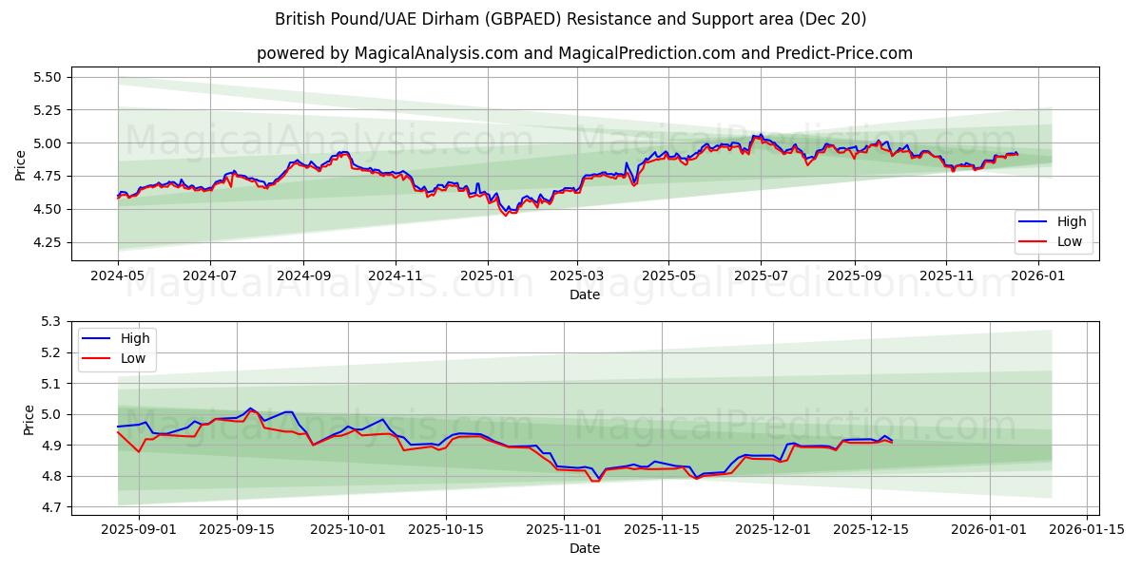Expand the lower chart legend box
Screen dimensions: 1141x570
click(119, 348)
